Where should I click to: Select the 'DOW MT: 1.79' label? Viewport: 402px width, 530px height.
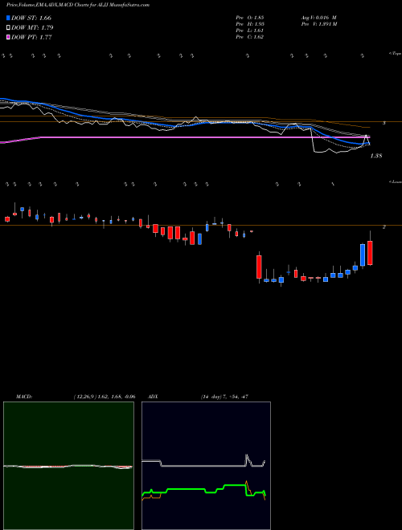tap(32, 28)
